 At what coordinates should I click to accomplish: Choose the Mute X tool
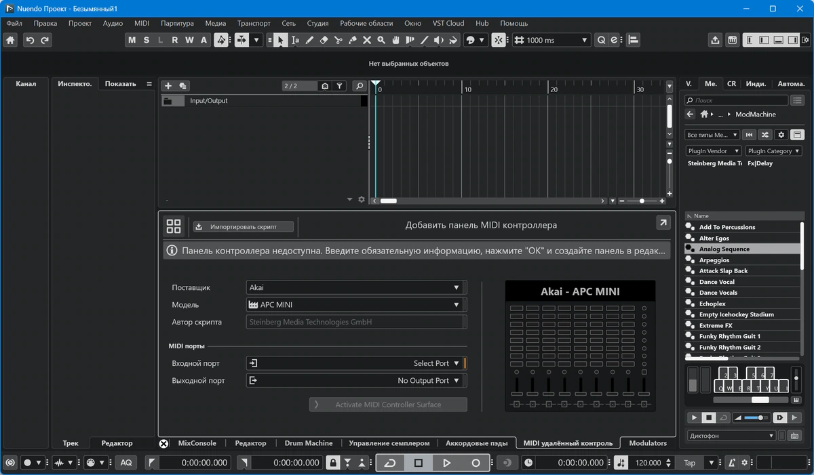coord(367,40)
